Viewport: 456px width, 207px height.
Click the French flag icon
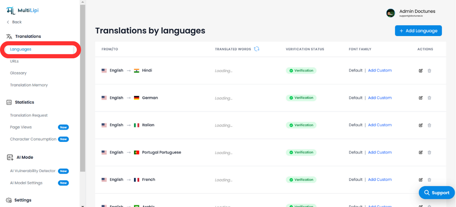click(136, 180)
